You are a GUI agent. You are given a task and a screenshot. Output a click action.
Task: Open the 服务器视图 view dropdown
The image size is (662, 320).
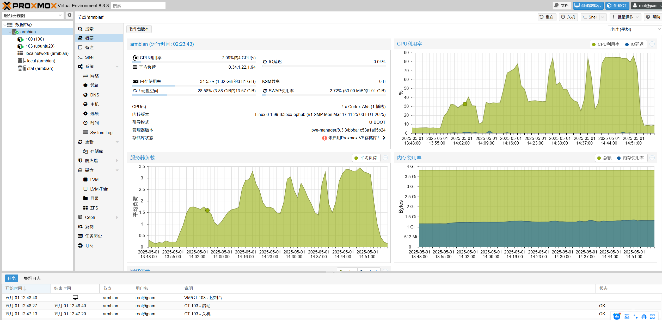[x=33, y=15]
